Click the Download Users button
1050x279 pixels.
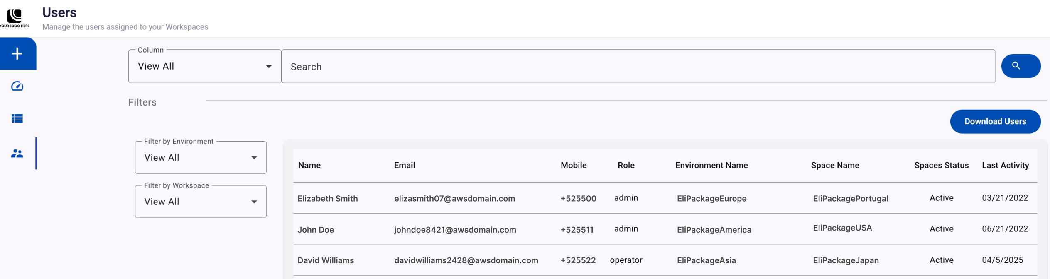[995, 121]
